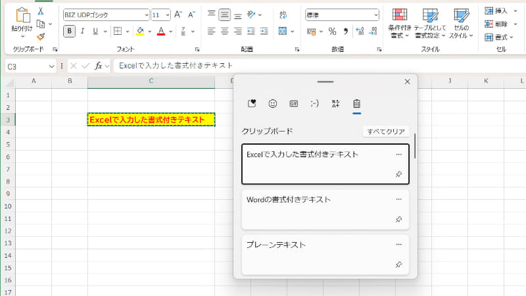Open the font size dropdown

point(168,15)
